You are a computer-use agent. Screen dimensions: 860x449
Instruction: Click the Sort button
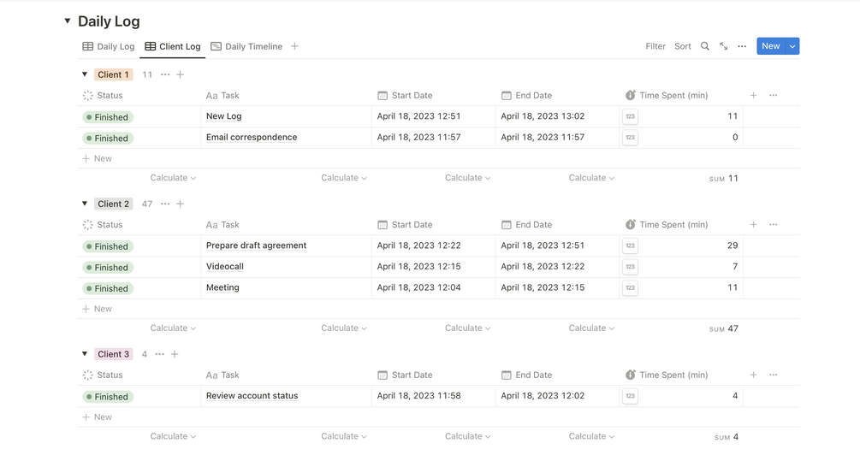click(683, 46)
